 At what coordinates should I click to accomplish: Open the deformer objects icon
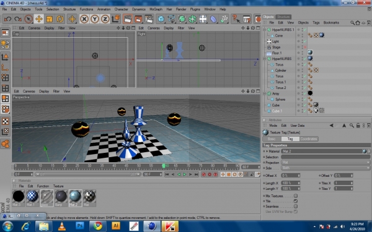click(213, 19)
